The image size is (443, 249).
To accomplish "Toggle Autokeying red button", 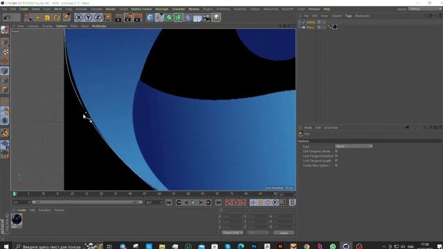I will coord(235,203).
